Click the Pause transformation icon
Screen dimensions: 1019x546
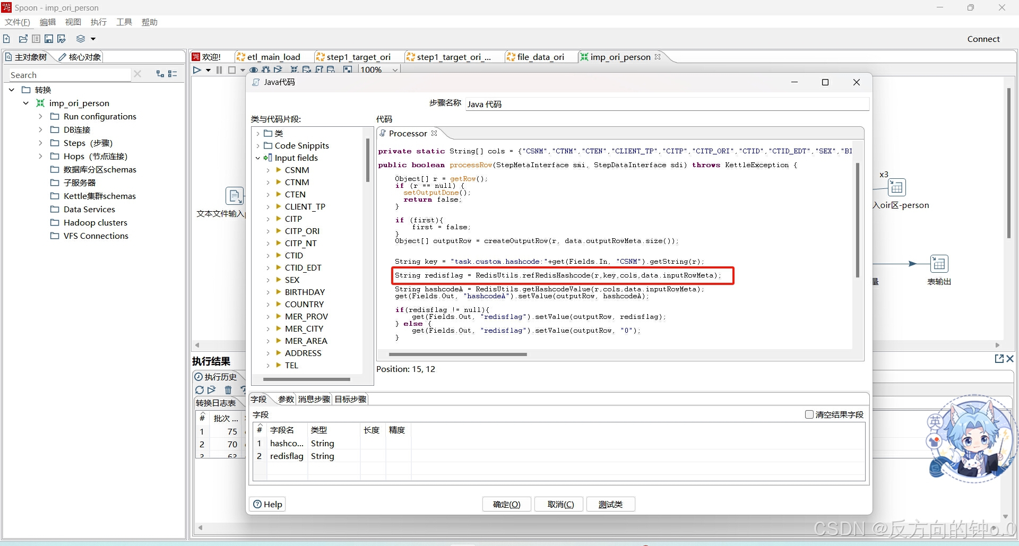pyautogui.click(x=219, y=70)
